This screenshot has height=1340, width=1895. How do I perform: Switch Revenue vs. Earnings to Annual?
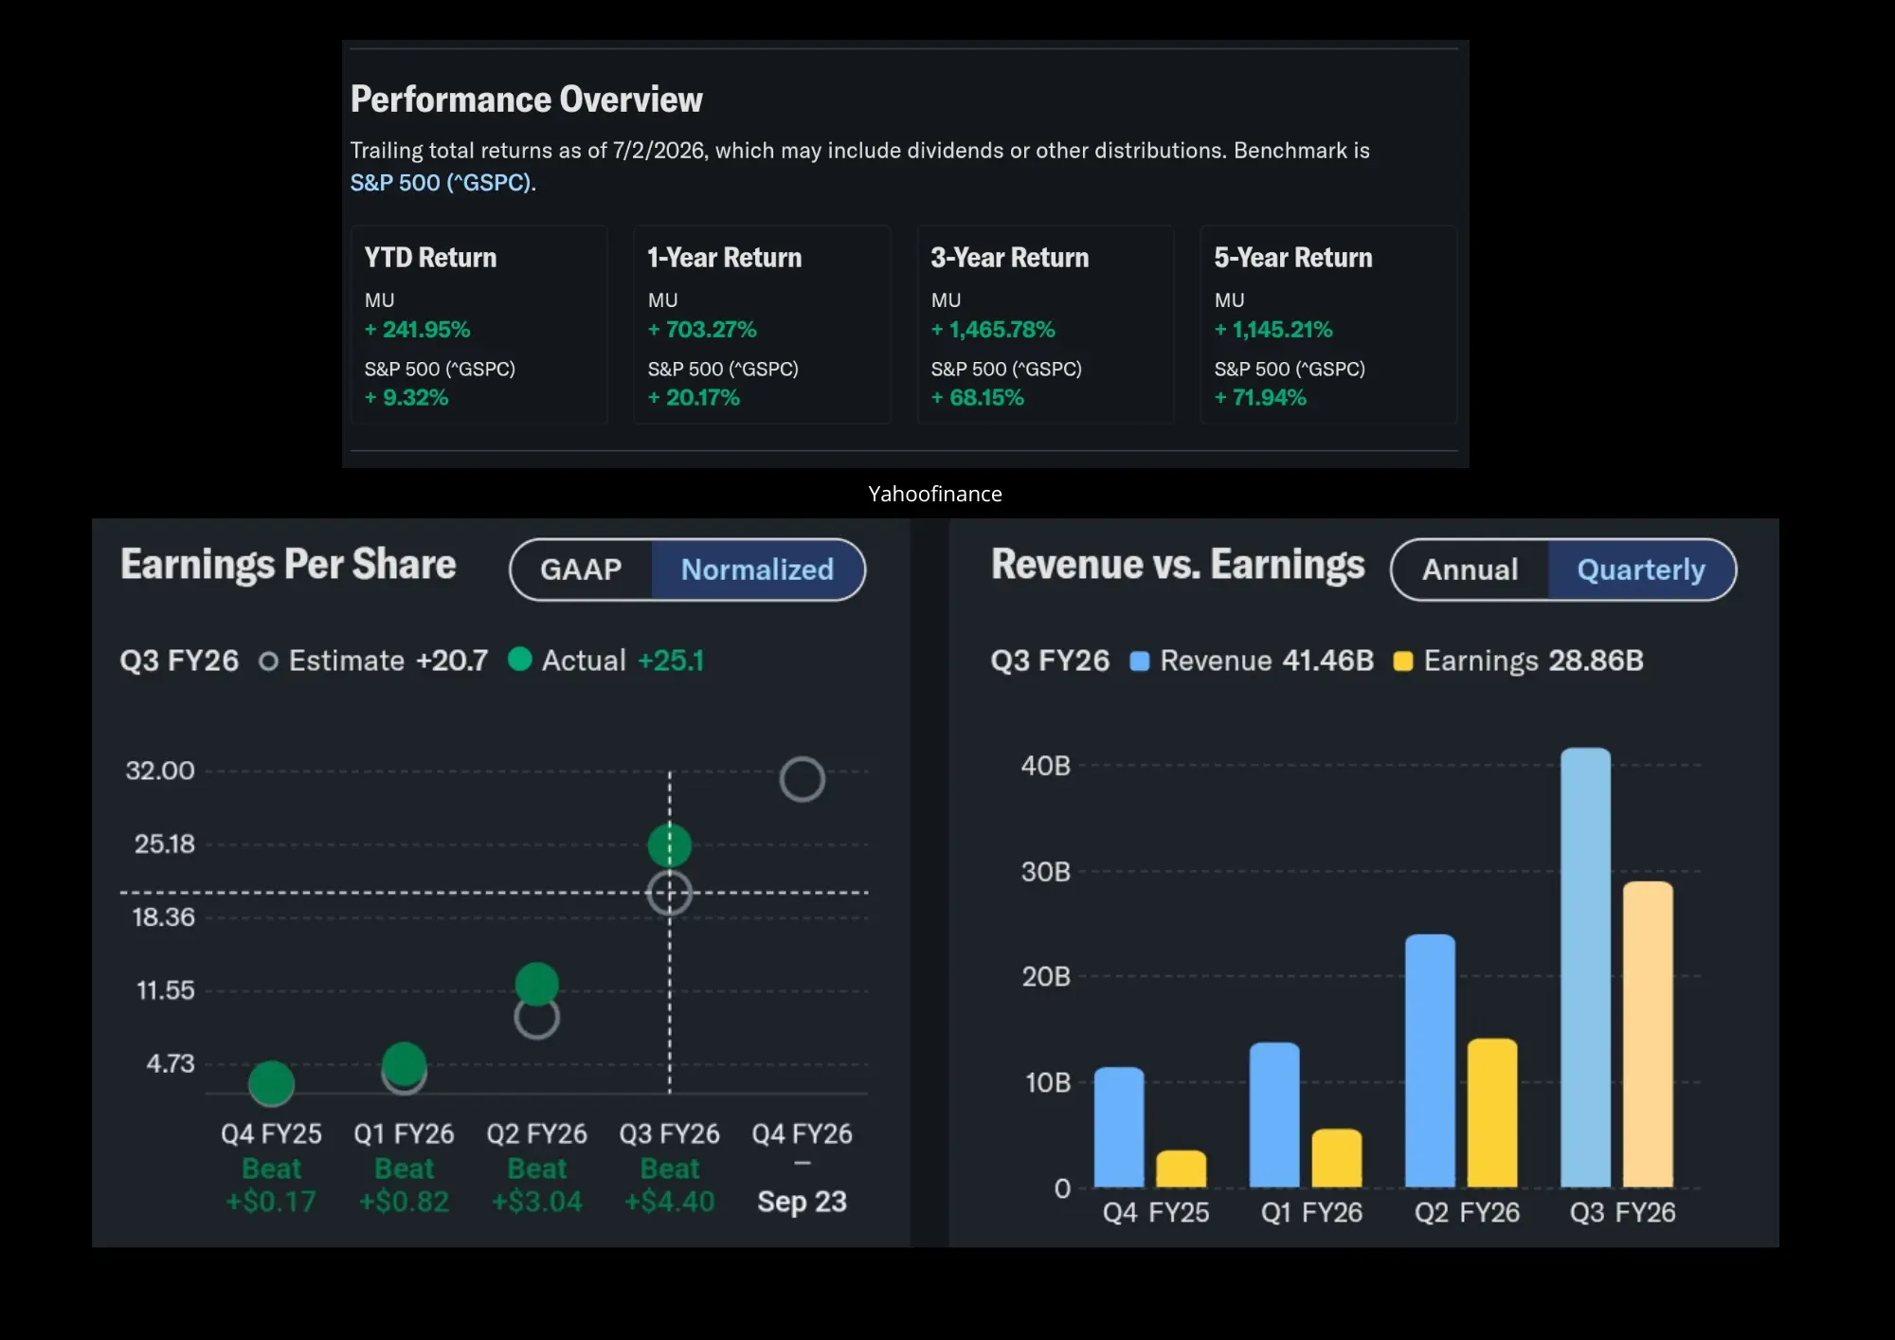tap(1470, 570)
